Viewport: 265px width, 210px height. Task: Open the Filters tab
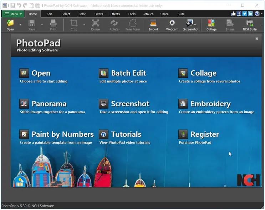[x=99, y=14]
